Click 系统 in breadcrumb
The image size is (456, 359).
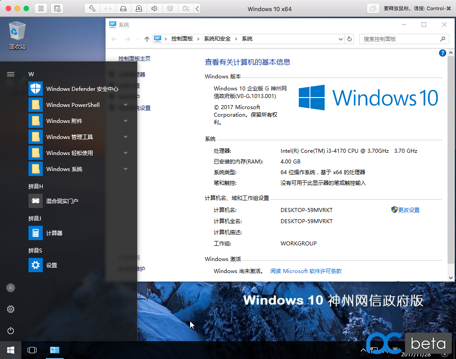click(247, 39)
